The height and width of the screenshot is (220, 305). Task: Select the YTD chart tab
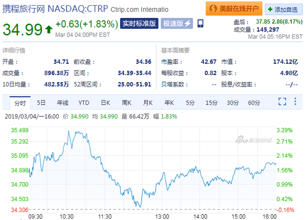pos(84,103)
